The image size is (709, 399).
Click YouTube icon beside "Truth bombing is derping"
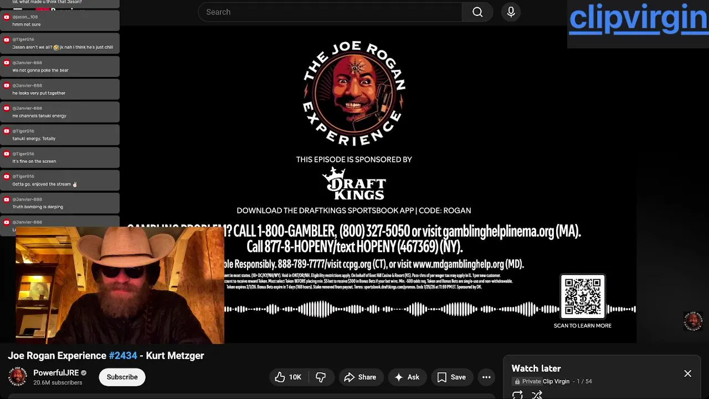point(6,199)
